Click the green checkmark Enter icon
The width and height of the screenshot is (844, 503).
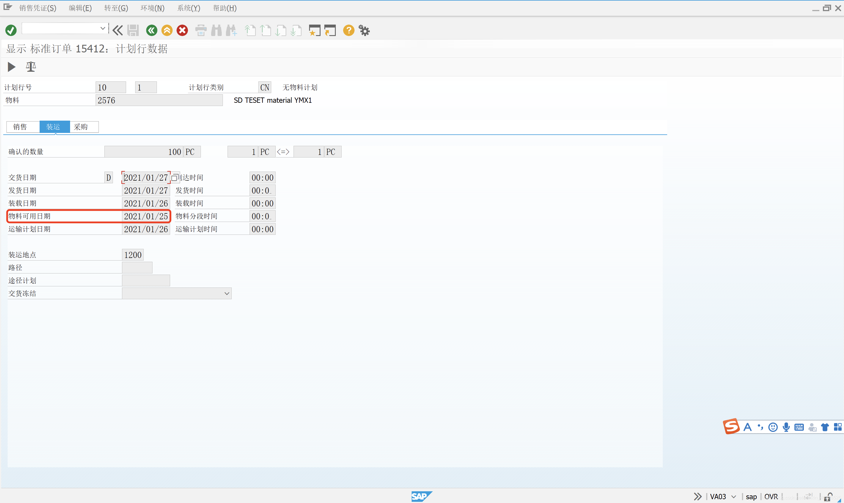(11, 30)
